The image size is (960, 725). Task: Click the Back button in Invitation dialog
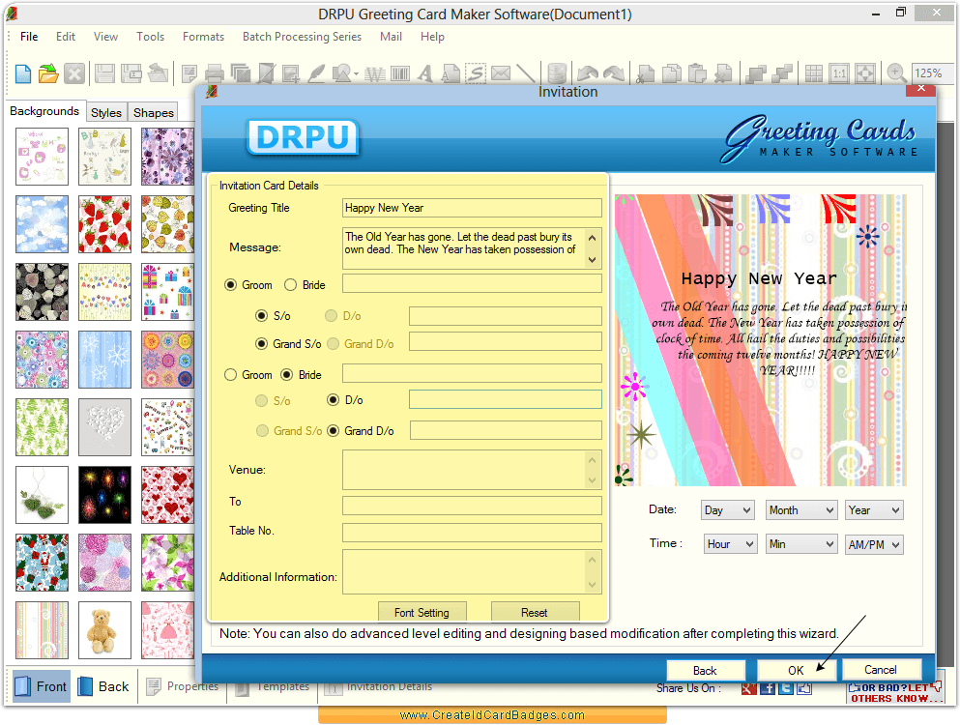tap(706, 670)
